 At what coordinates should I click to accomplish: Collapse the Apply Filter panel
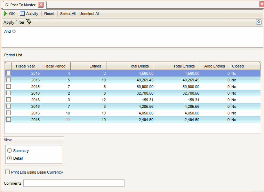pos(258,22)
